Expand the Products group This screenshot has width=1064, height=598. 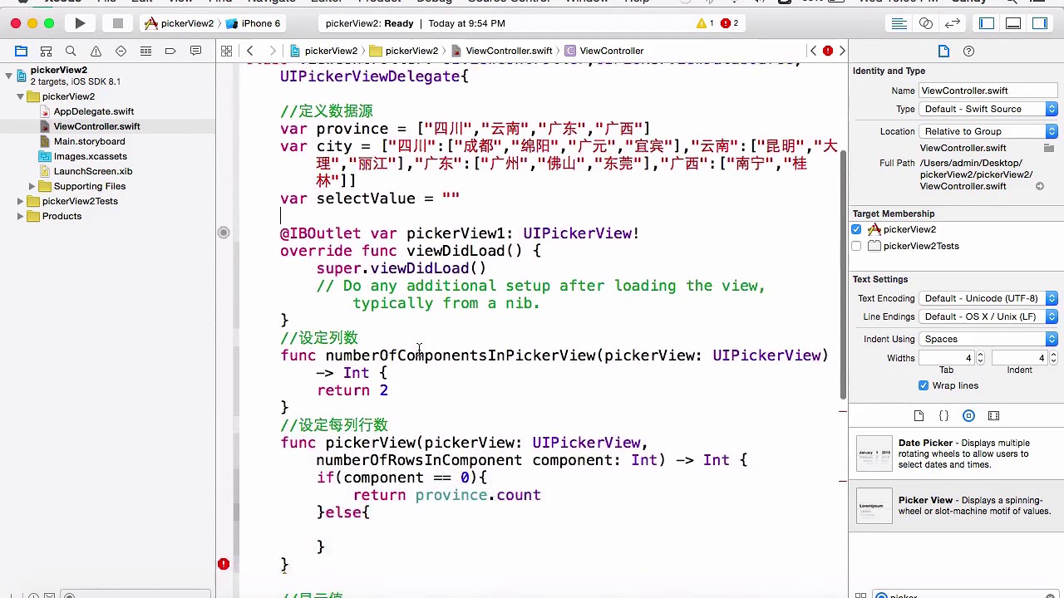point(20,216)
